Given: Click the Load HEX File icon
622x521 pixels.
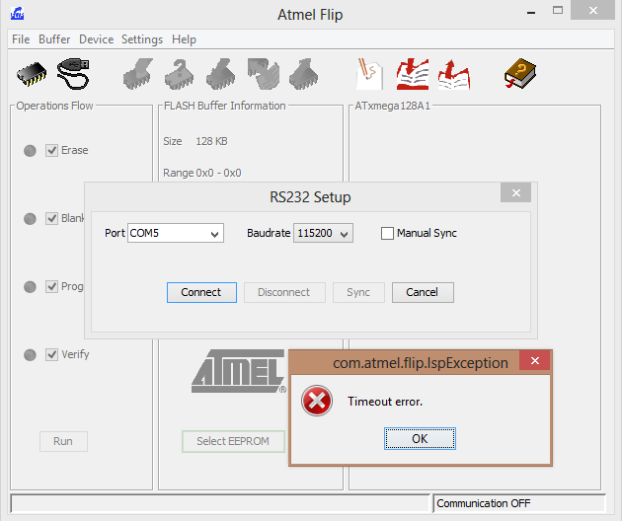Looking at the screenshot, I should [x=413, y=74].
